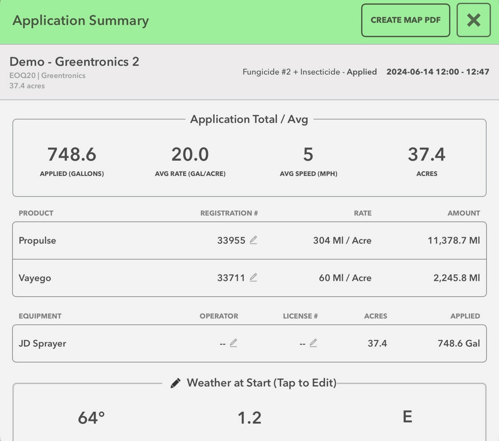Click the OPERATOR column header
Image resolution: width=499 pixels, height=441 pixels.
pos(219,316)
